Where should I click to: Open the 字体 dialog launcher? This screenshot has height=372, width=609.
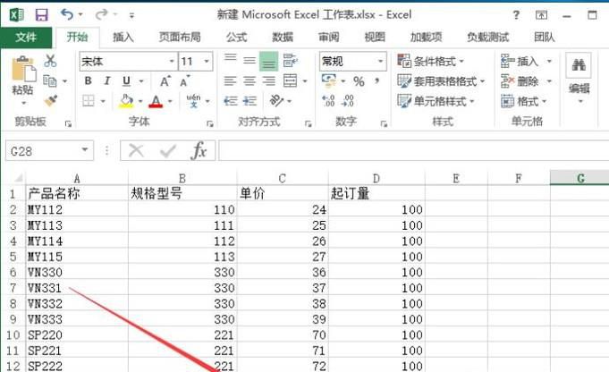(x=210, y=124)
